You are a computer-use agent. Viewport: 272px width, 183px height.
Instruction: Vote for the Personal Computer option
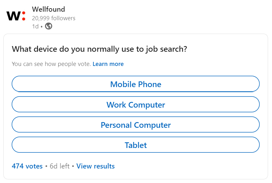pyautogui.click(x=136, y=125)
